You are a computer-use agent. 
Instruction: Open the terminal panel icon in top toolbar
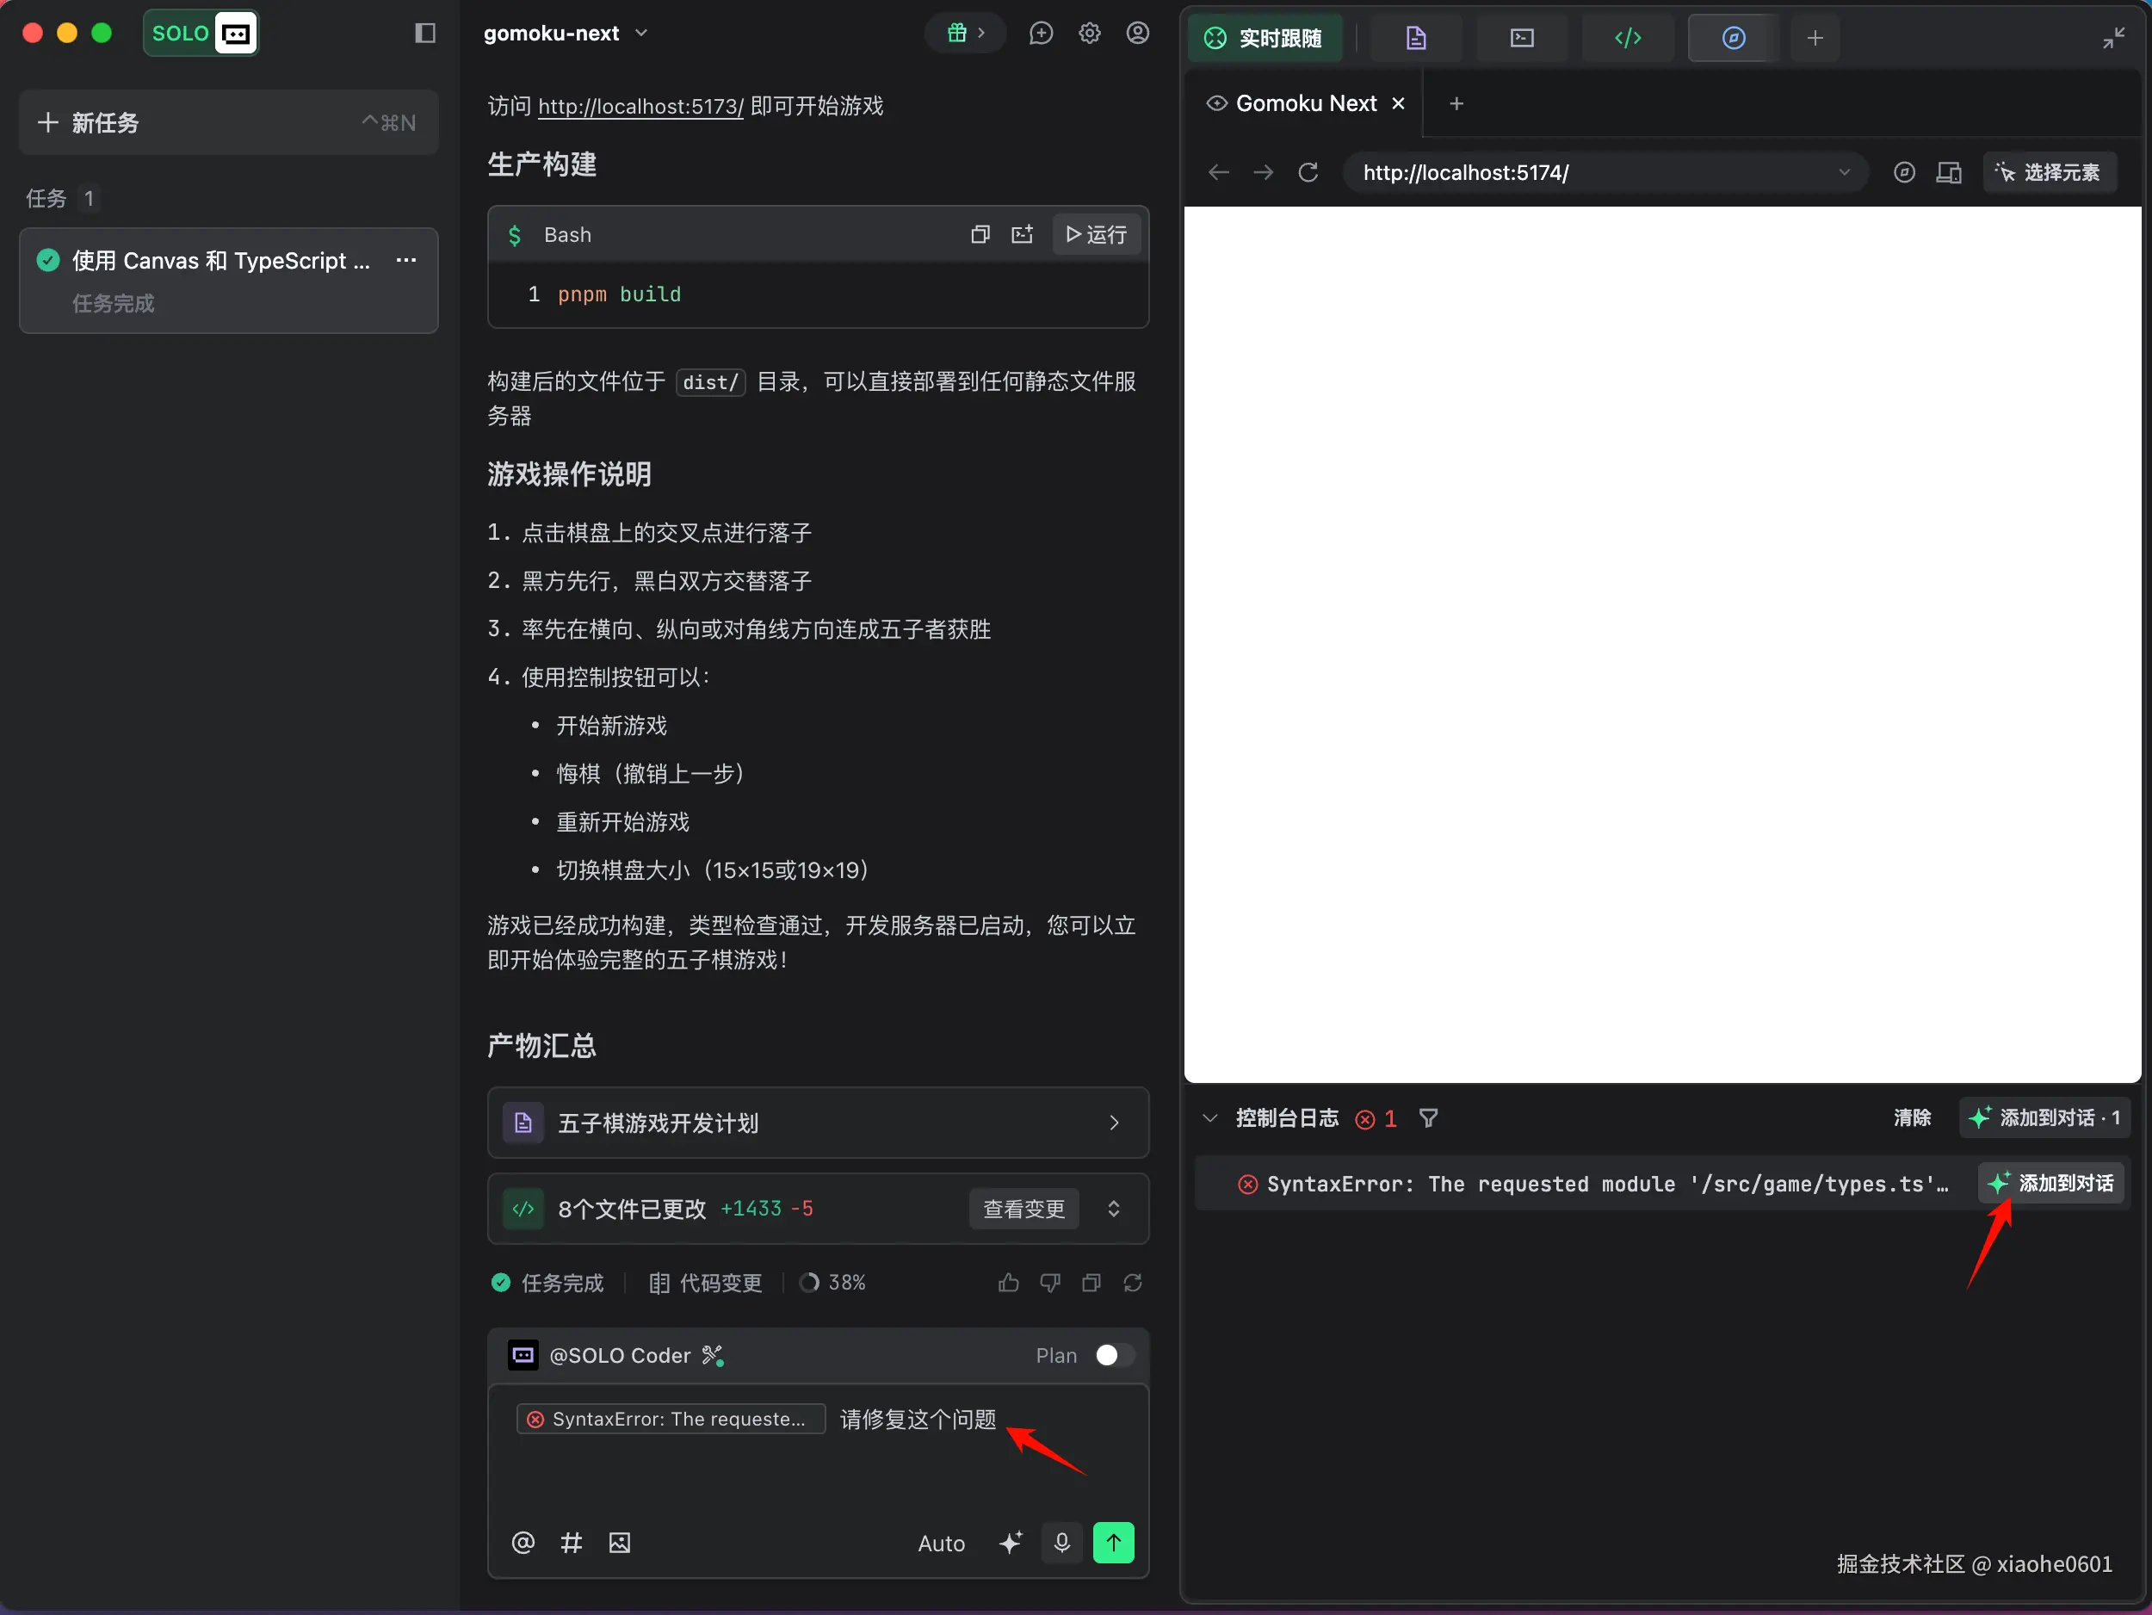(1522, 38)
